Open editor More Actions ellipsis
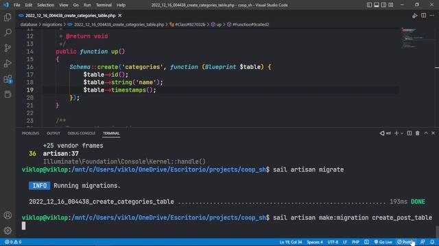The height and width of the screenshot is (246, 439). (x=432, y=16)
